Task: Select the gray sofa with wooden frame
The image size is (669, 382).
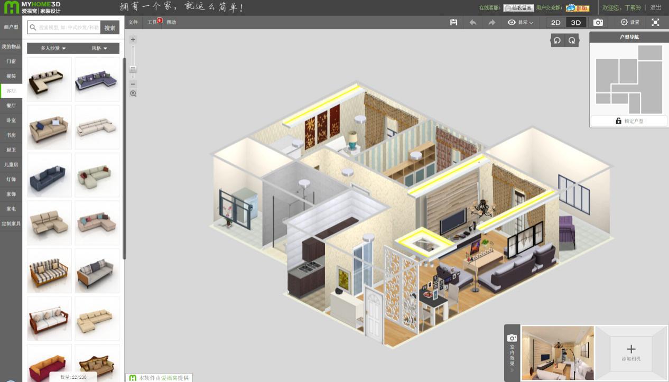Action: pos(97,271)
